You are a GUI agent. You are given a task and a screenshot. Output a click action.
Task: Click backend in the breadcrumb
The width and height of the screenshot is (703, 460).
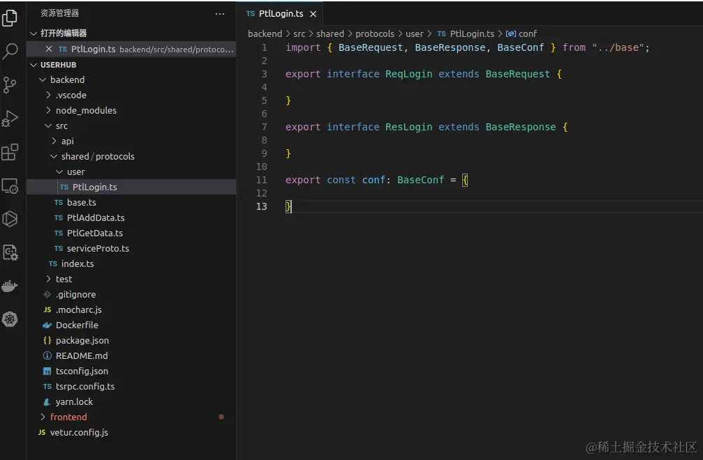point(265,33)
